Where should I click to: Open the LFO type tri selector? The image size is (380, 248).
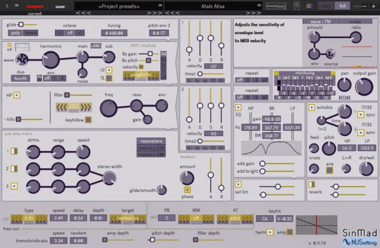click(29, 219)
